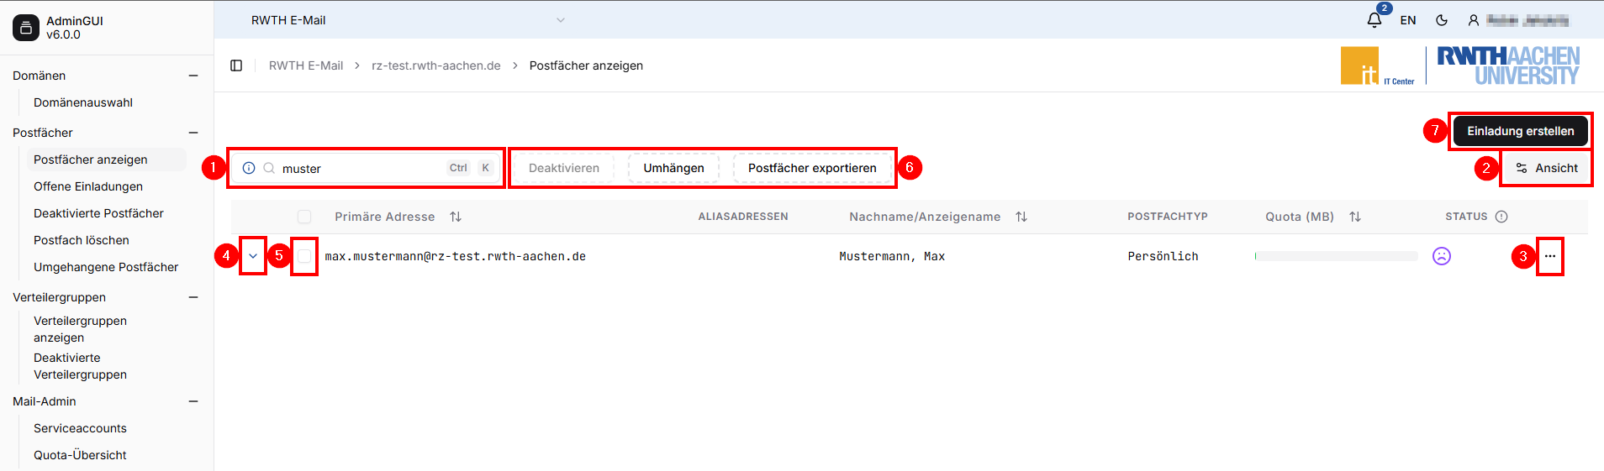Click Einladung erstellen button
This screenshot has height=471, width=1604.
point(1520,131)
